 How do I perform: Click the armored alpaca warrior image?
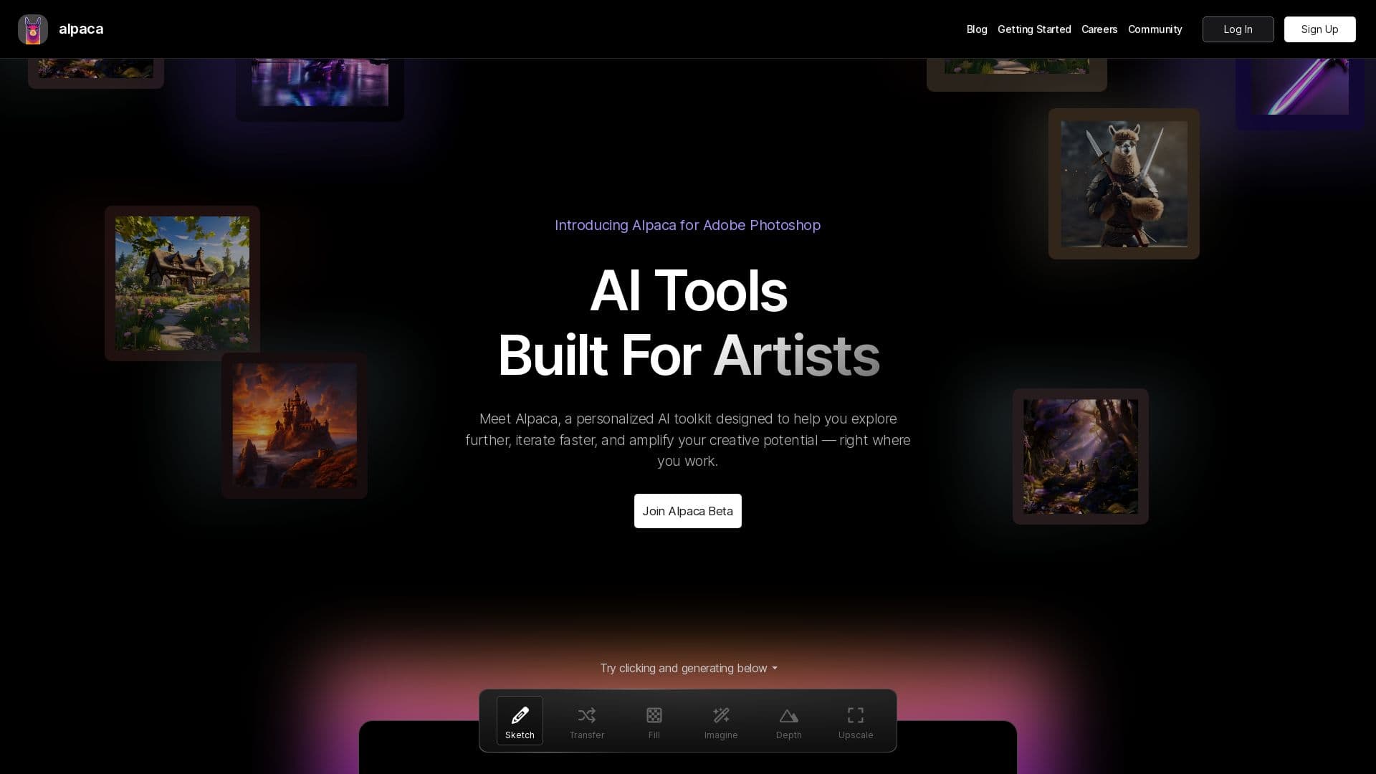1123,183
